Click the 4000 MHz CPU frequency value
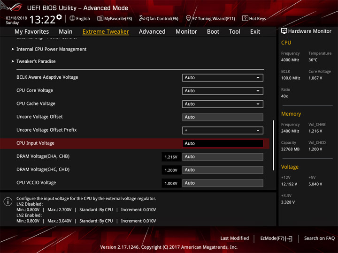338x253 pixels. pos(290,60)
